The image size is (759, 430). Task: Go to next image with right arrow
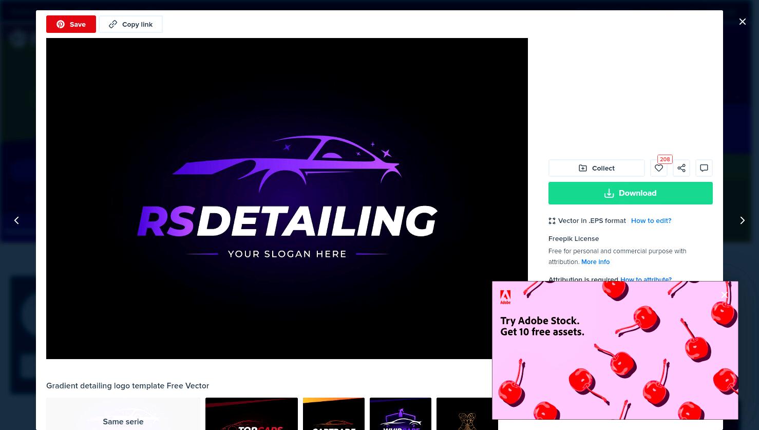[742, 220]
